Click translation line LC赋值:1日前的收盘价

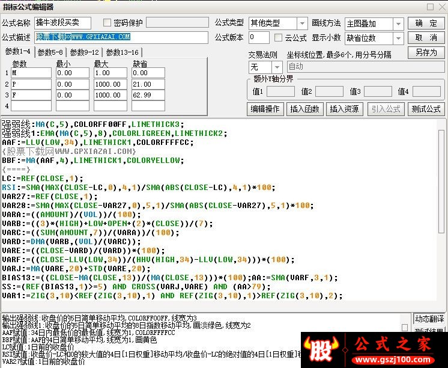(x=38, y=347)
